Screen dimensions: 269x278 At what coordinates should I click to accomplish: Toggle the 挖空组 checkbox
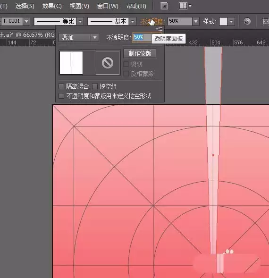click(95, 86)
